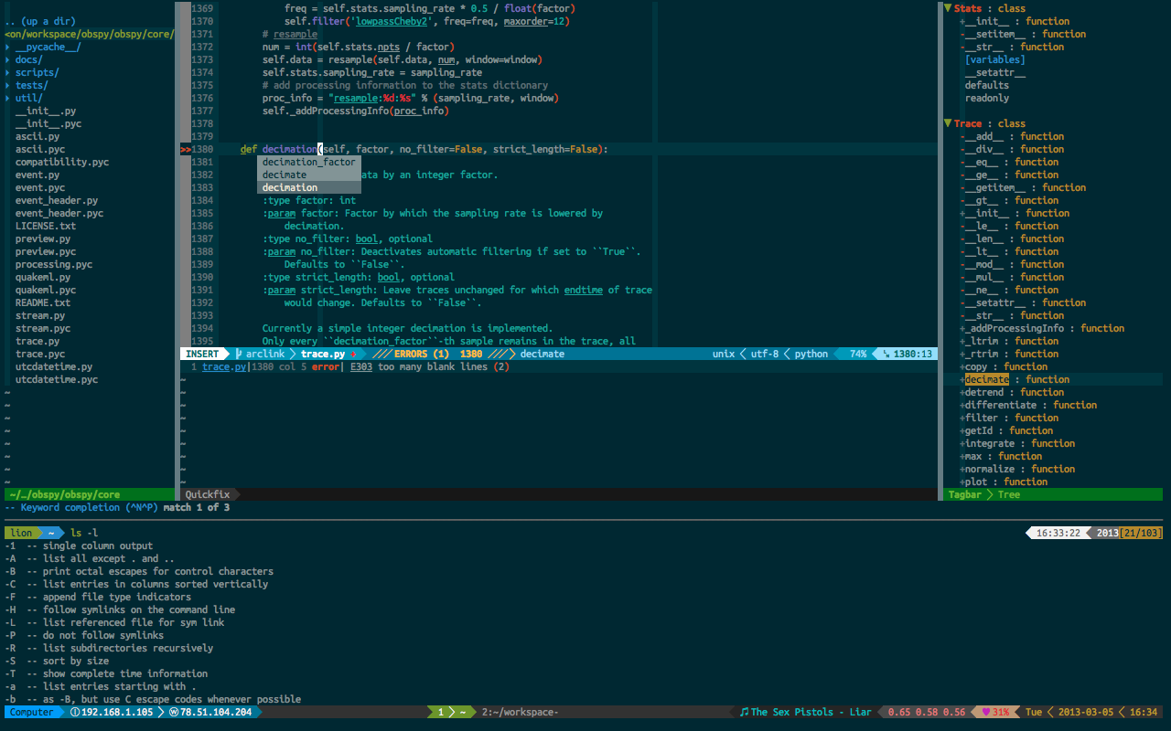This screenshot has width=1171, height=731.
Task: Click the heart battery icon showing 31%
Action: 986,712
